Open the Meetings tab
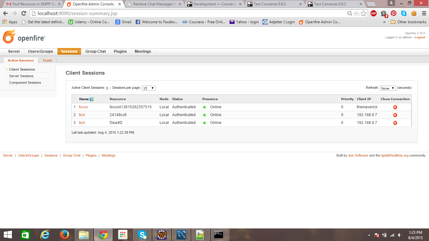429x241 pixels. click(143, 51)
